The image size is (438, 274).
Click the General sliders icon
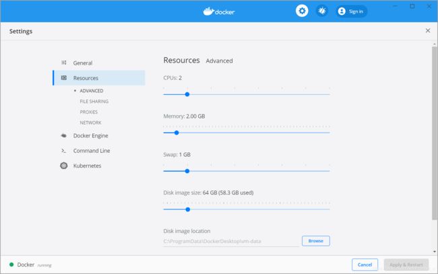(x=64, y=63)
